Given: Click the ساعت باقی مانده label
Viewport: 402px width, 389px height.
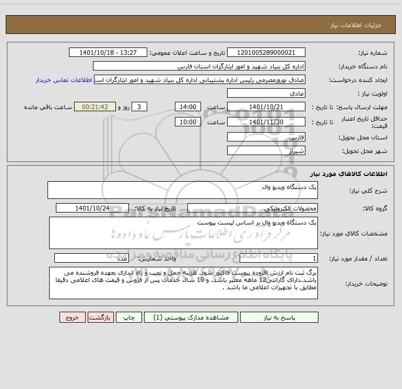Looking at the screenshot, I should [48, 107].
